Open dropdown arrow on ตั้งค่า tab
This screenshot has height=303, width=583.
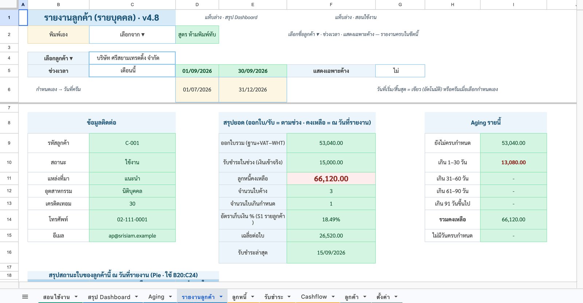396,297
